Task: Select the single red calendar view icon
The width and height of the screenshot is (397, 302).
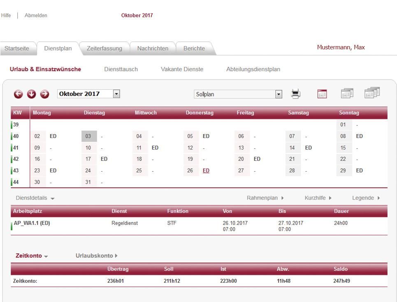Action: (x=323, y=94)
